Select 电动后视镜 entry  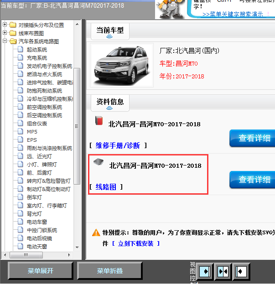[x=39, y=238]
